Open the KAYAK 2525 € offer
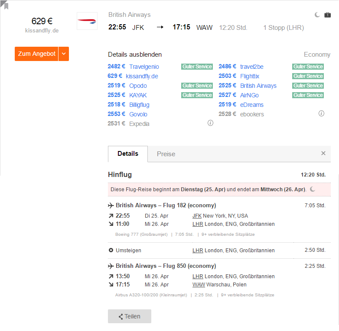This screenshot has width=339, height=331. (127, 95)
